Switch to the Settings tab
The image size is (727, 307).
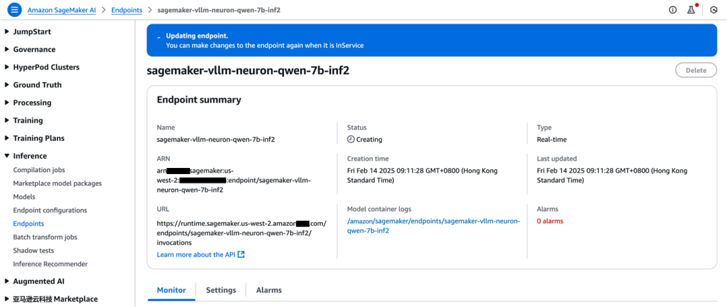(x=221, y=290)
